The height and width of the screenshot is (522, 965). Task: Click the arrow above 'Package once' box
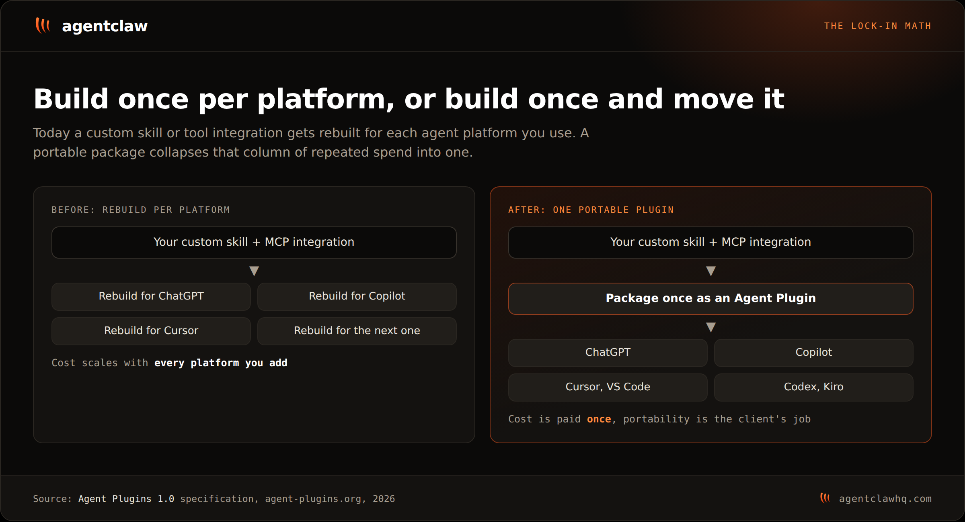tap(711, 271)
